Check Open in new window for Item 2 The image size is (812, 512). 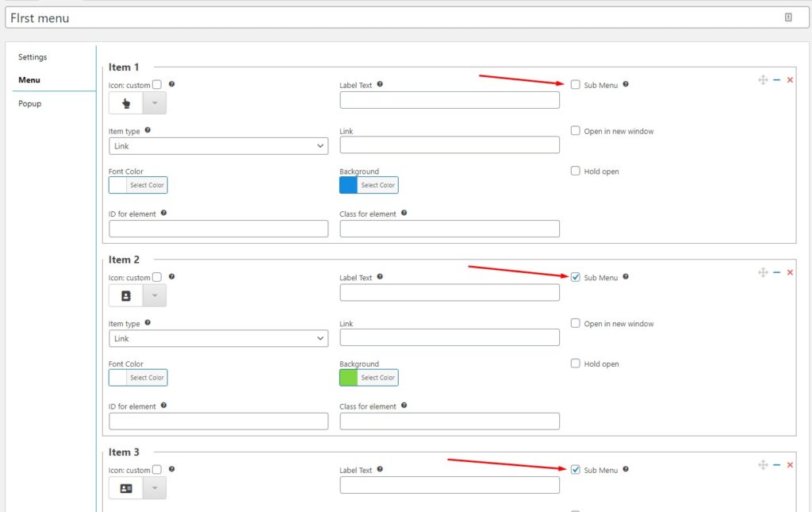575,323
